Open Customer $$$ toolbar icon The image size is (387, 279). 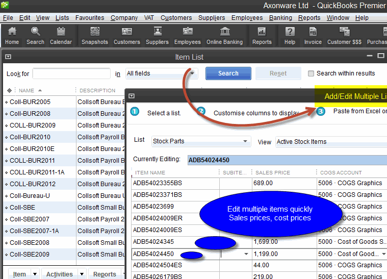pyautogui.click(x=344, y=36)
